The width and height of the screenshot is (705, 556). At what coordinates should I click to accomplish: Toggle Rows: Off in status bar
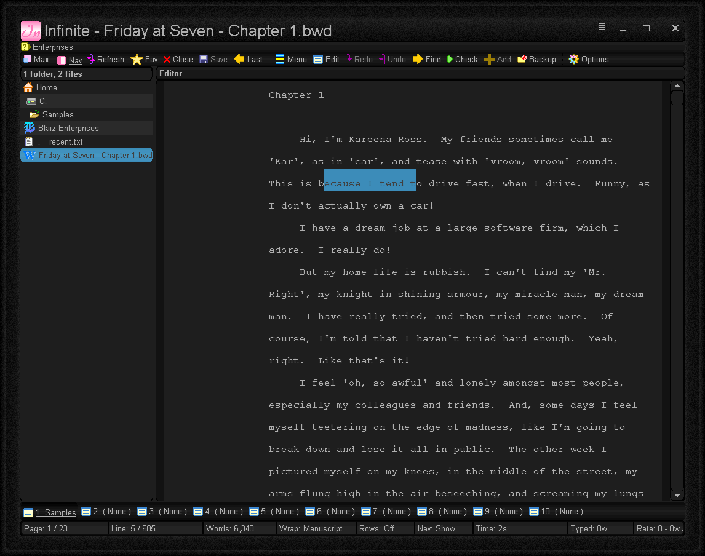tap(385, 528)
